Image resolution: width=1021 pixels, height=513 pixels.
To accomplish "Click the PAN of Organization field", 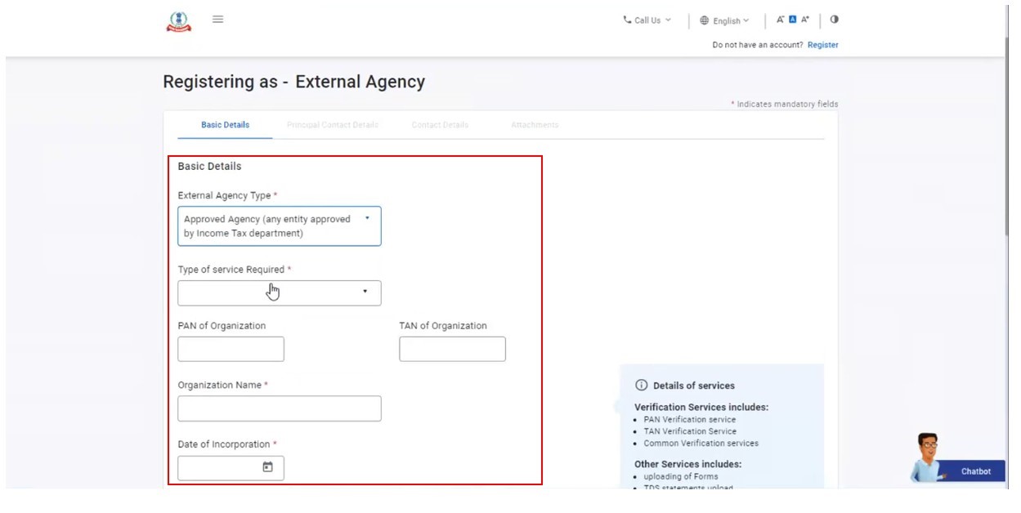I will (x=231, y=349).
